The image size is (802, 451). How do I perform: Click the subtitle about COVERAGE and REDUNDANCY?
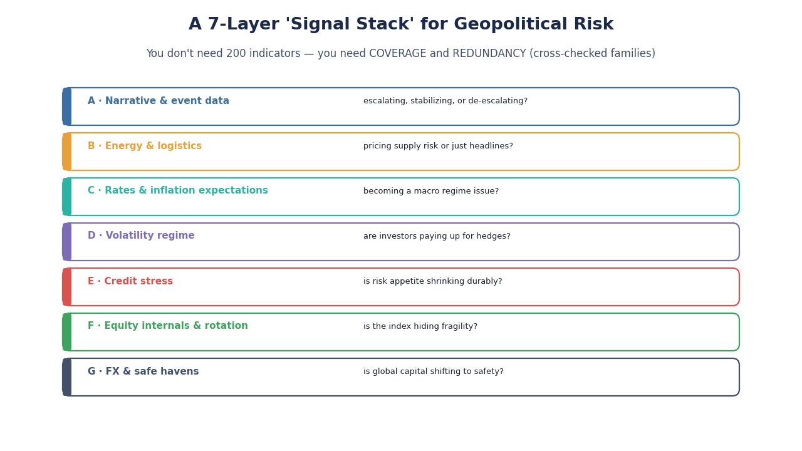401,54
